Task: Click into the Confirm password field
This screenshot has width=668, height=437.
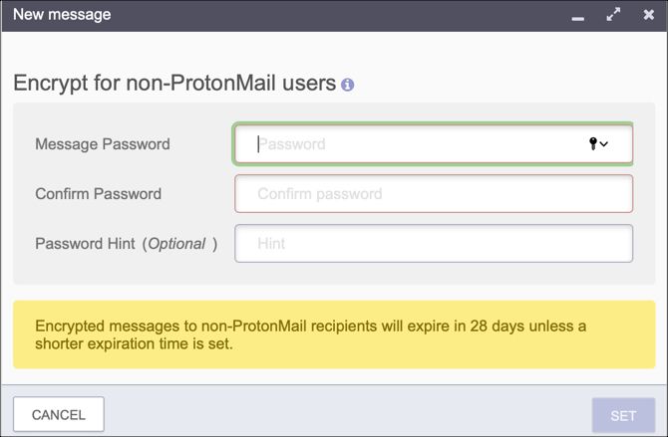Action: (434, 194)
